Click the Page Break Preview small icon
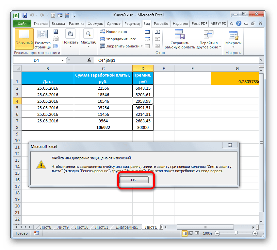Screen dimensions: 277x250 (x=56, y=32)
